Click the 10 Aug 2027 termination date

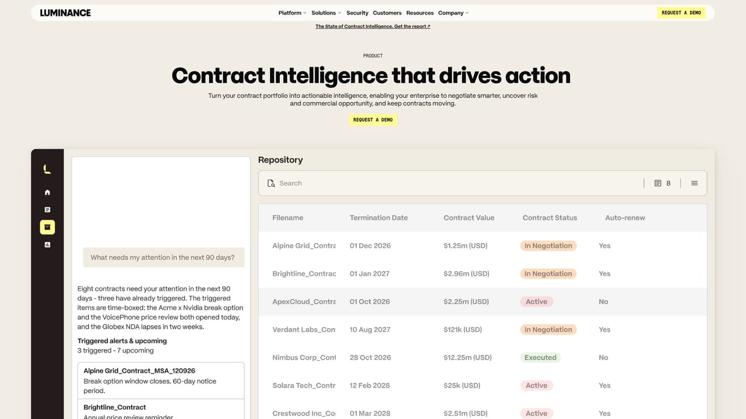(x=370, y=329)
